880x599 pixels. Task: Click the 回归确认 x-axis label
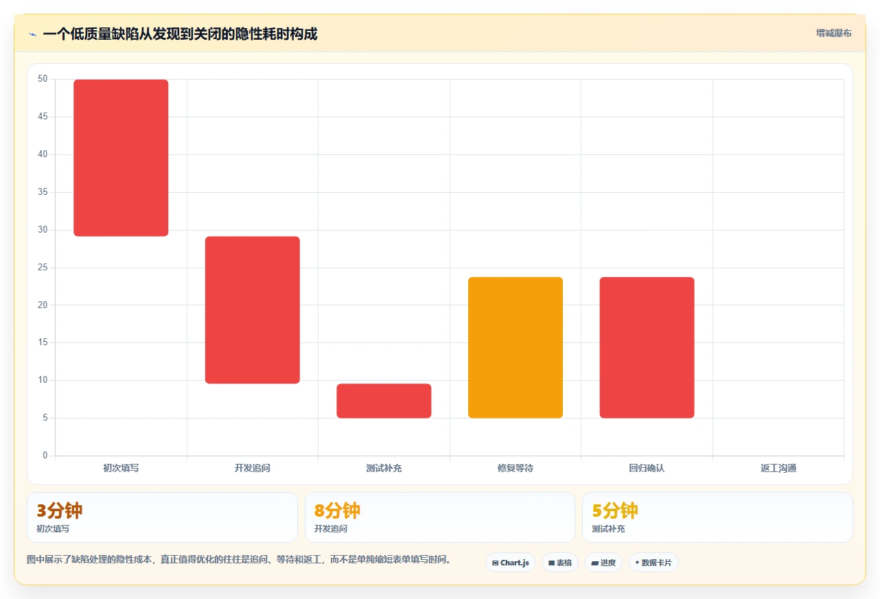pos(647,468)
